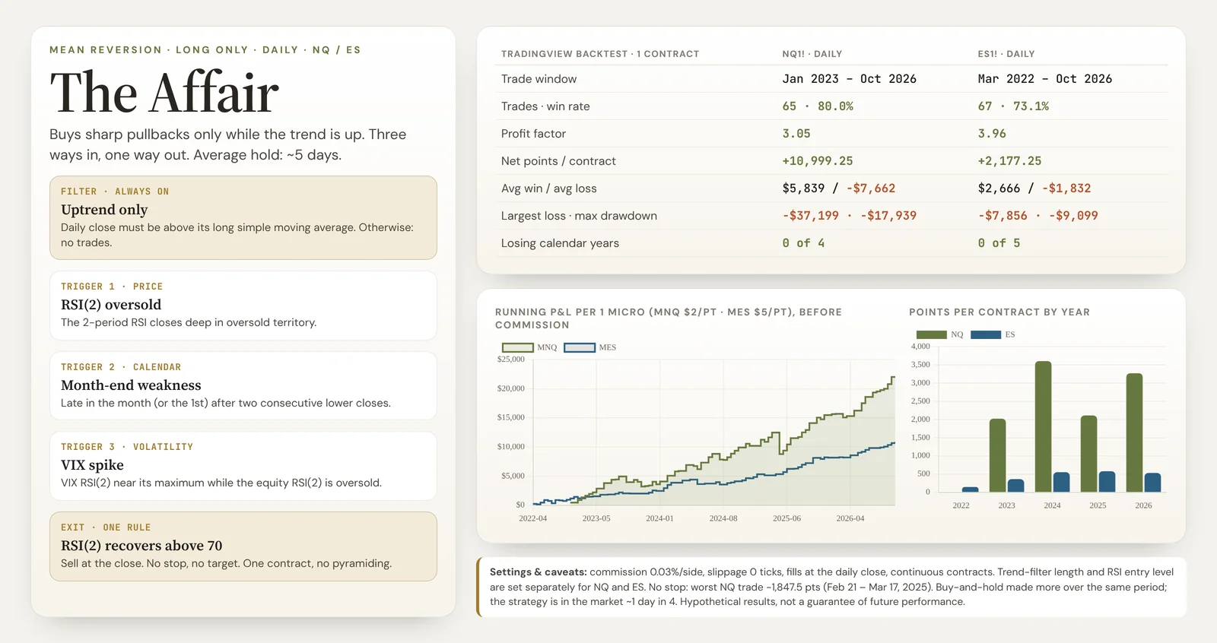
Task: Click the 'Trades · win rate' row label
Action: 545,106
